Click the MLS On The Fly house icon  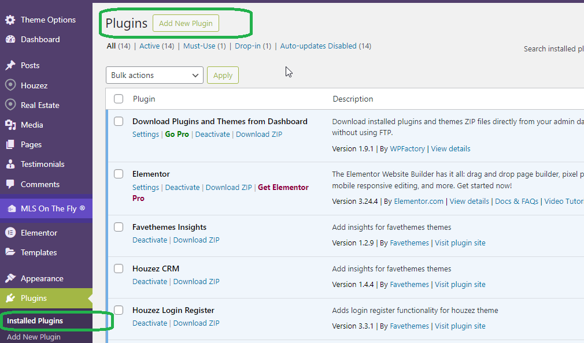pos(12,208)
